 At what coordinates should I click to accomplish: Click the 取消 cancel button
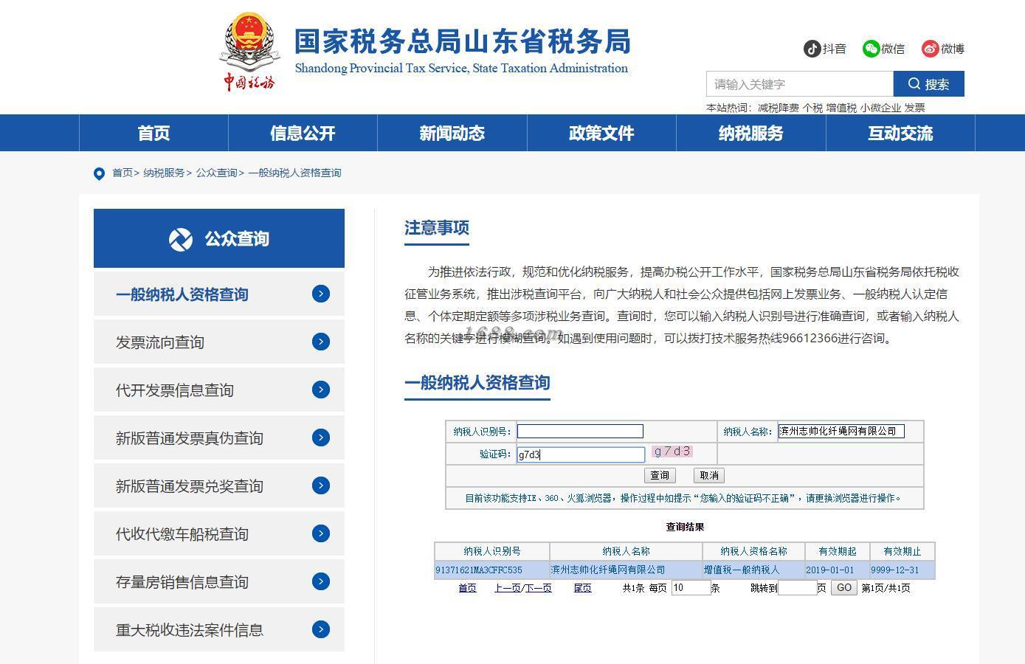click(x=709, y=475)
